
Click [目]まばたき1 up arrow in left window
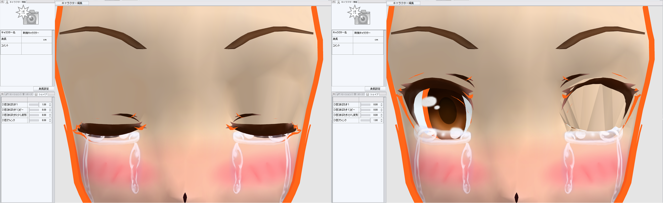point(50,104)
